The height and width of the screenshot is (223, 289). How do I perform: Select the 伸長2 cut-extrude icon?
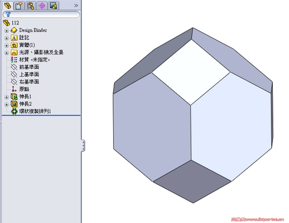point(14,104)
